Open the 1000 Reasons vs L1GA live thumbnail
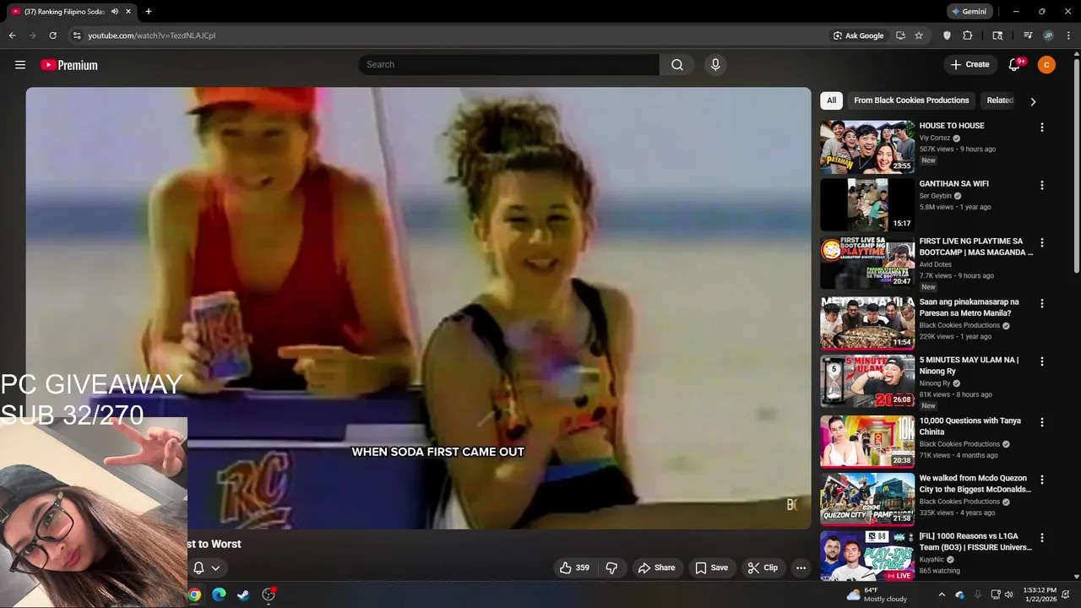The width and height of the screenshot is (1081, 608). tap(867, 556)
